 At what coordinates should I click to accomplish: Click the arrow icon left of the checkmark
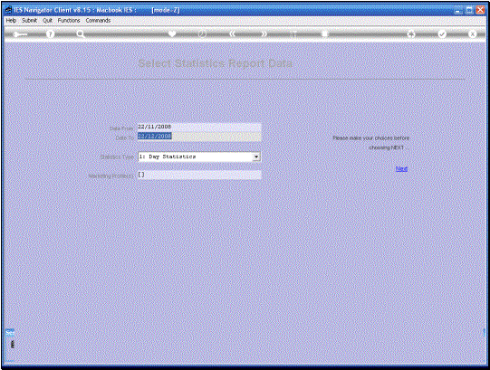411,34
